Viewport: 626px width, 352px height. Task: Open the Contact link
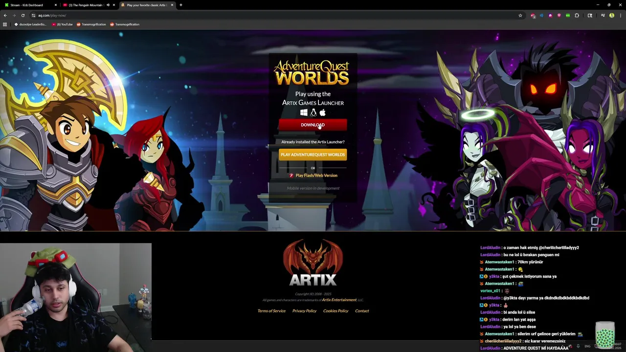pyautogui.click(x=362, y=311)
